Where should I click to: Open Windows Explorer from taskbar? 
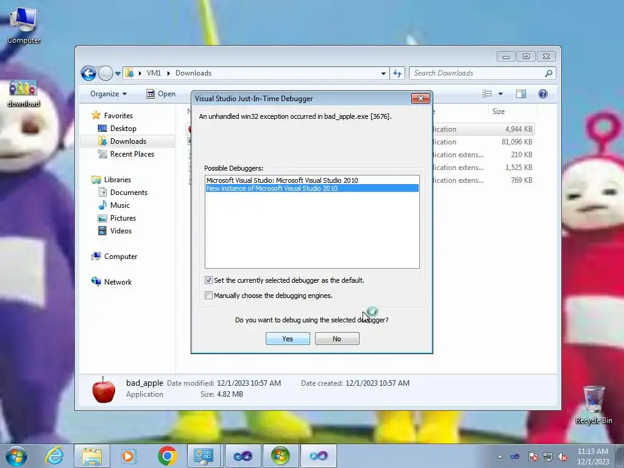tap(92, 456)
